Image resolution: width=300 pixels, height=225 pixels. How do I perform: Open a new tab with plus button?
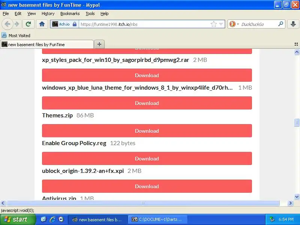99,44
